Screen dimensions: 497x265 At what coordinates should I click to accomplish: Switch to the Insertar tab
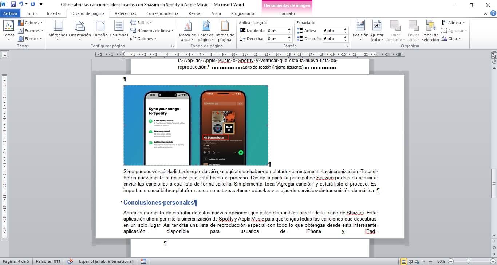pos(54,13)
